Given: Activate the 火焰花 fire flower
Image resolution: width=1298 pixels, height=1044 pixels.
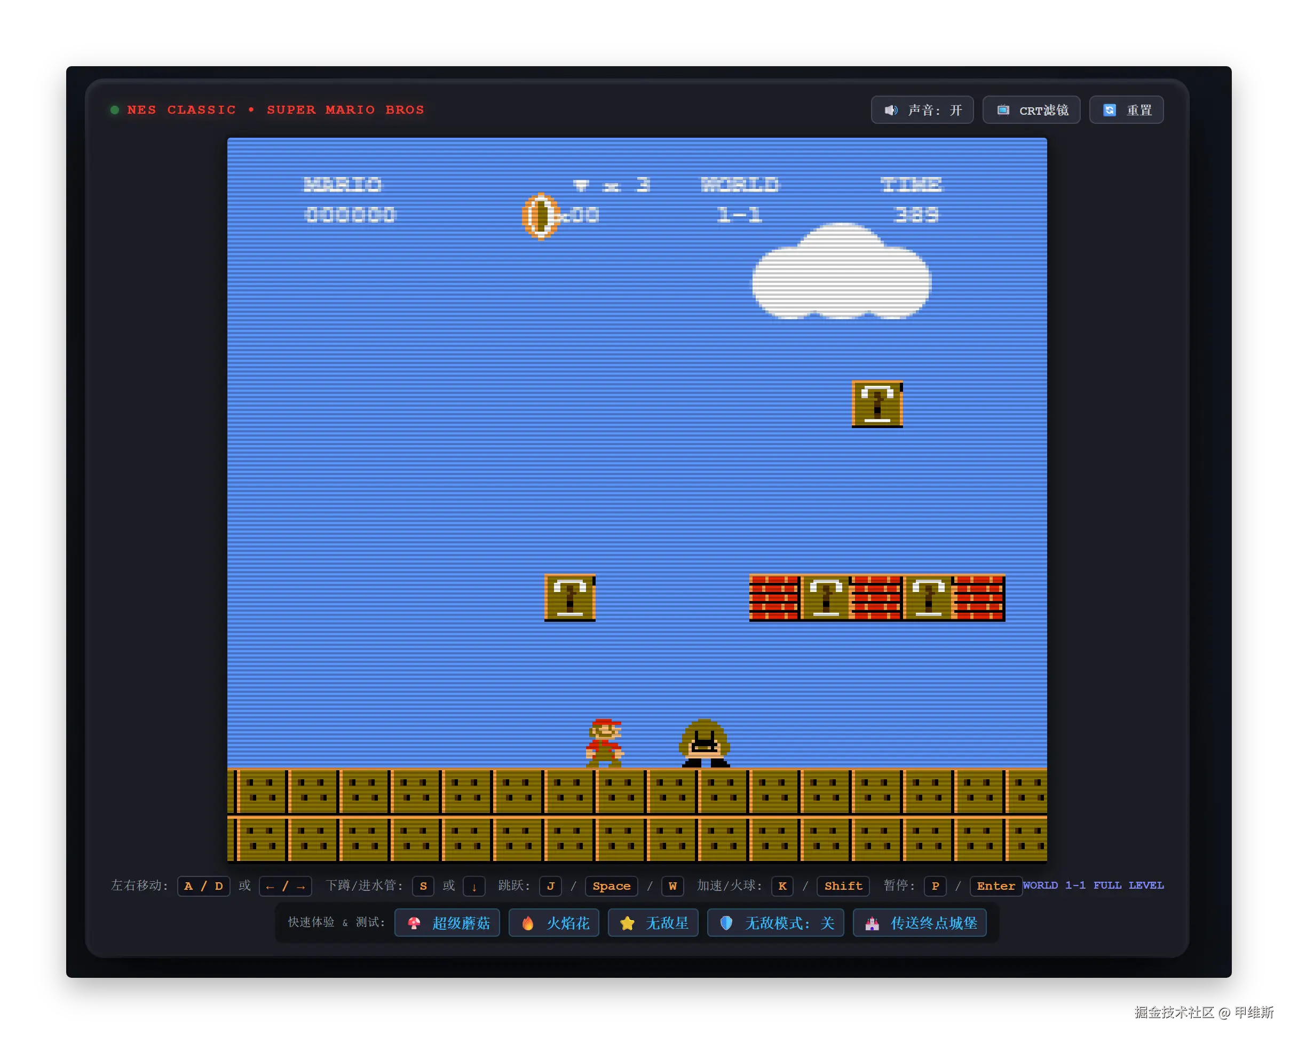Looking at the screenshot, I should (553, 922).
